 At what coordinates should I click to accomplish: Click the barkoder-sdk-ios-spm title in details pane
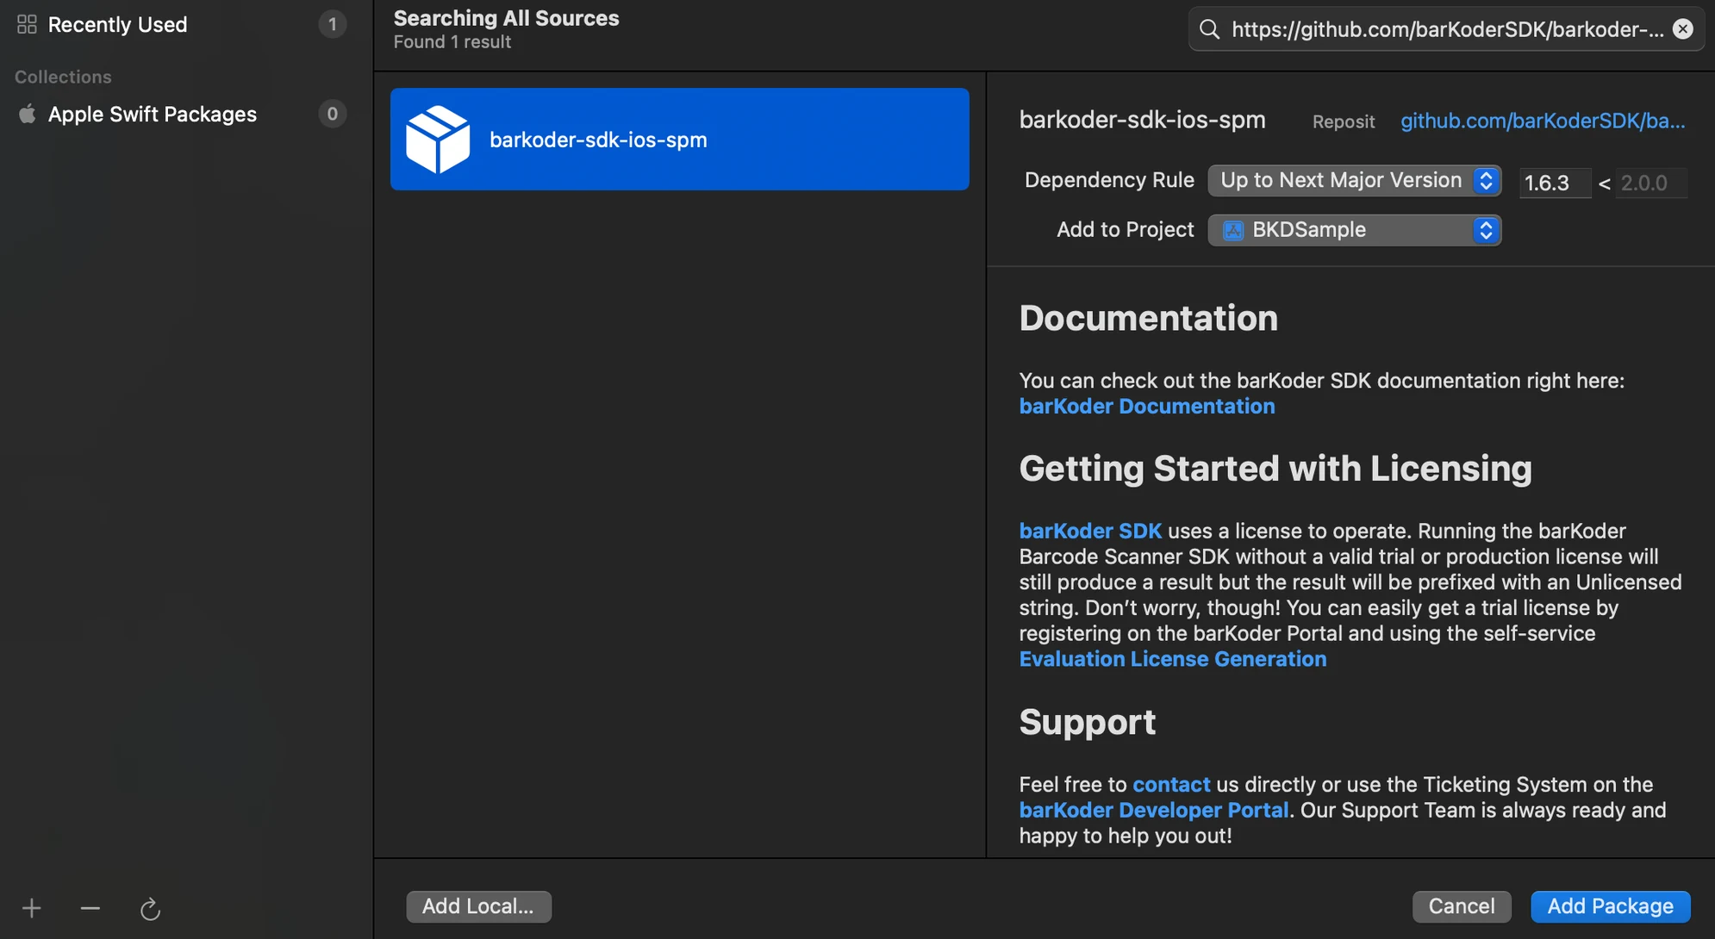[1143, 120]
